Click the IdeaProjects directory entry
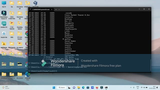This screenshot has height=90, width=160. [x=70, y=29]
